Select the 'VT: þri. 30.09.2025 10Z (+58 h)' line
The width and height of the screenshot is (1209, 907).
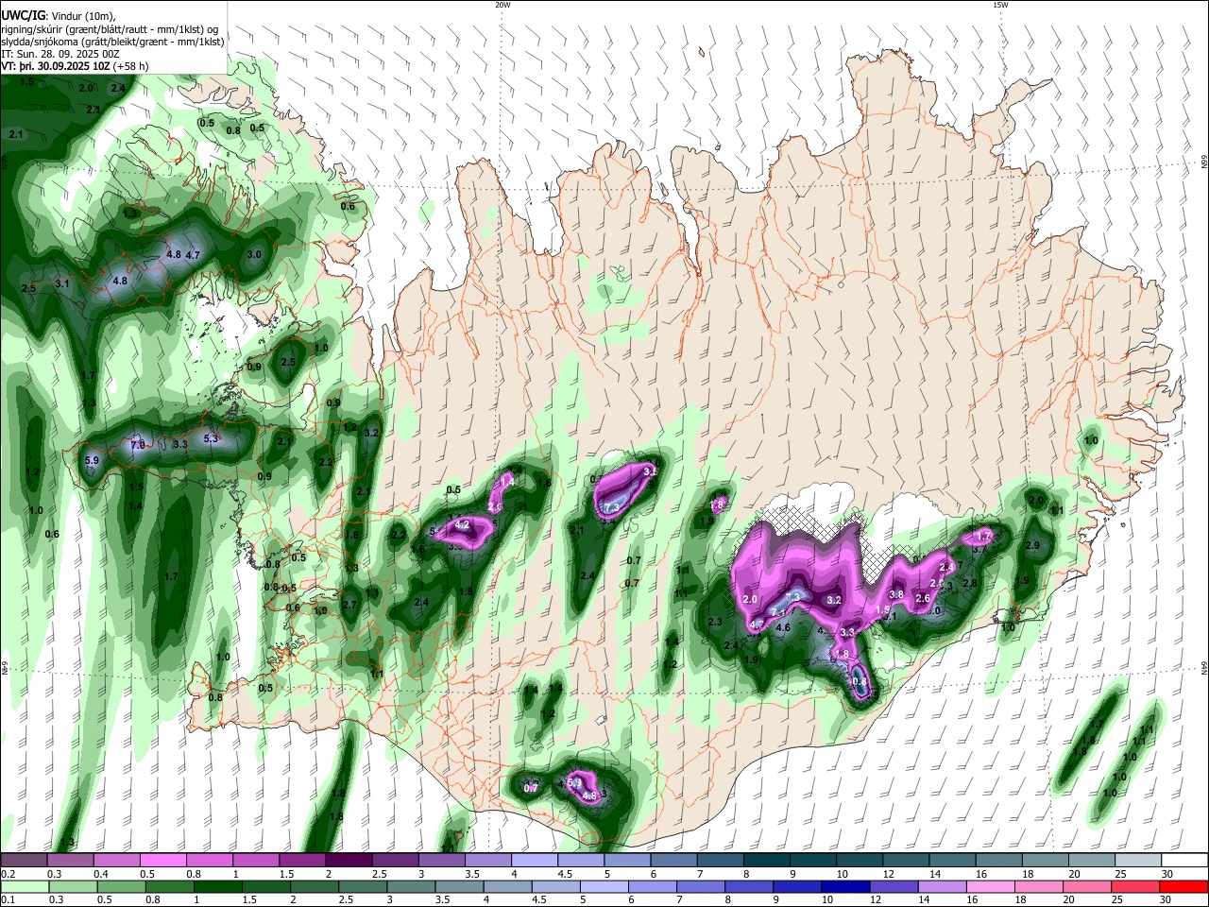[75, 66]
